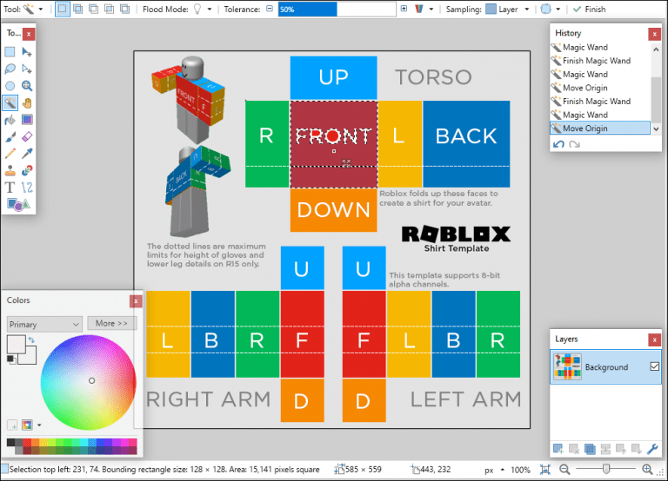This screenshot has width=668, height=481.
Task: Select the Paintbrush tool
Action: 10,137
